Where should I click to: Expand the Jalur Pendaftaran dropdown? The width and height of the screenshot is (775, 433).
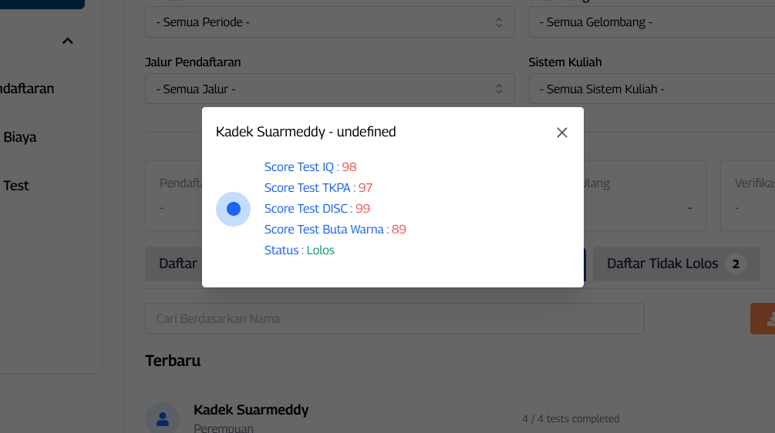[329, 89]
